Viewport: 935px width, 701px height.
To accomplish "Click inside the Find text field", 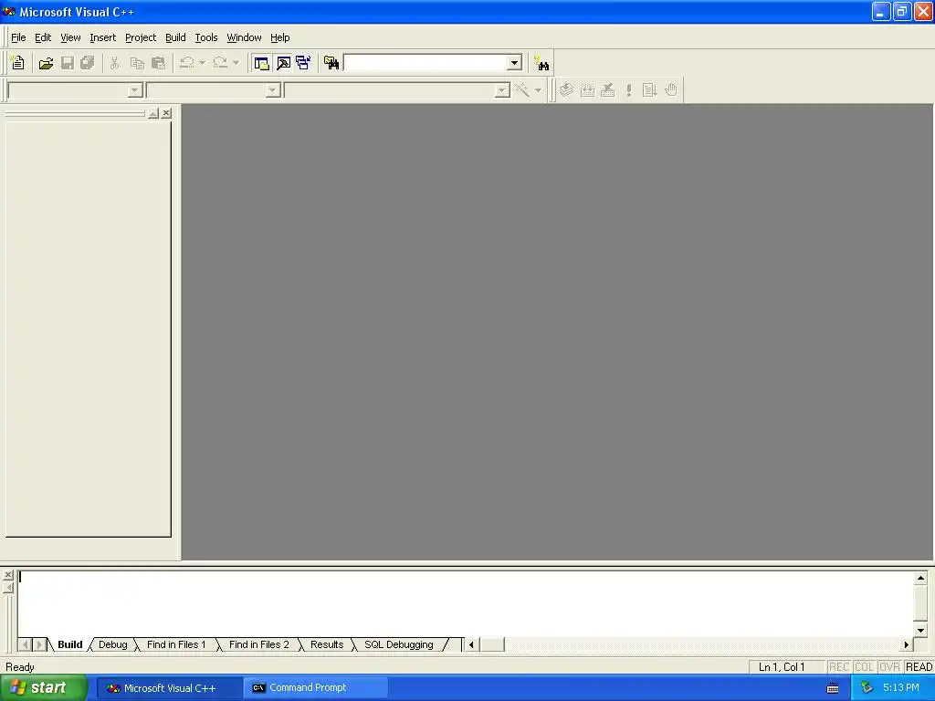I will (425, 63).
